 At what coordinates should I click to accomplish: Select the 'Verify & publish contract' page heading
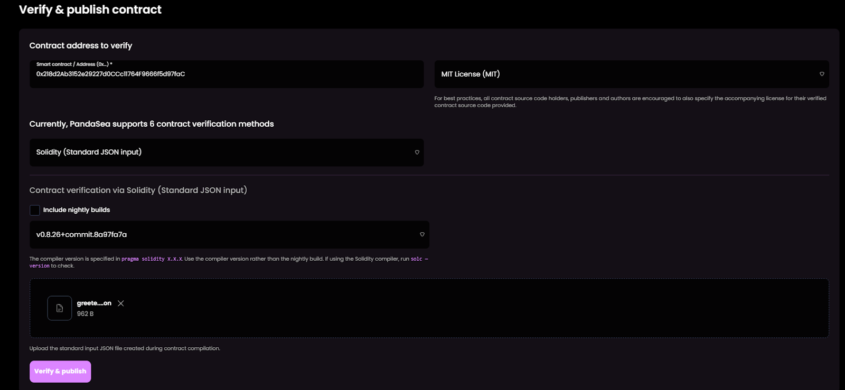coord(90,9)
